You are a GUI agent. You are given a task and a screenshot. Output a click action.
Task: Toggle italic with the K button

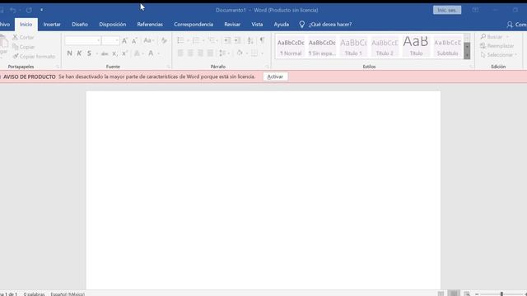pyautogui.click(x=79, y=53)
